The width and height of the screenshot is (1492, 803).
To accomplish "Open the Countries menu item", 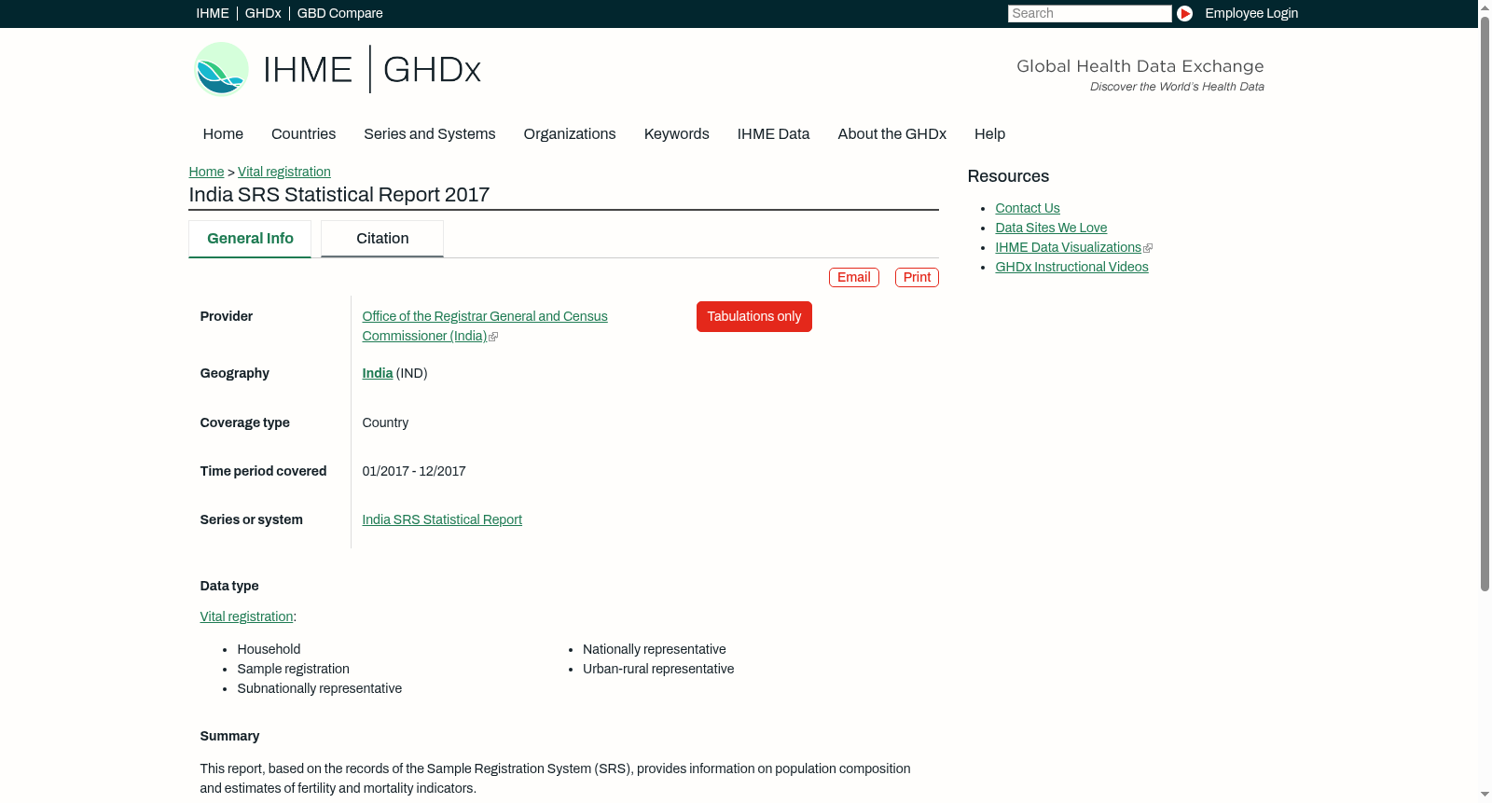I will pos(303,134).
